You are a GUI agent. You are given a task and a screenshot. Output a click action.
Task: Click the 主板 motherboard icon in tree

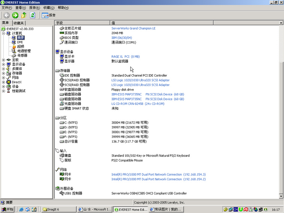pyautogui.click(x=9, y=60)
